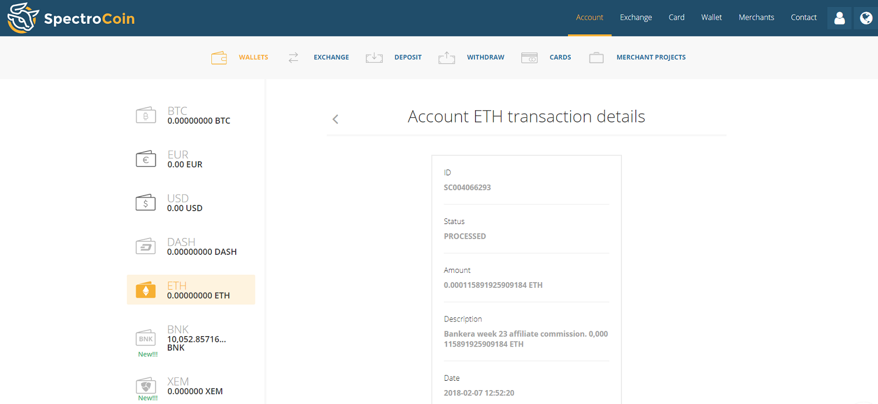This screenshot has height=404, width=878.
Task: Select the BNK wallet icon
Action: pos(146,338)
